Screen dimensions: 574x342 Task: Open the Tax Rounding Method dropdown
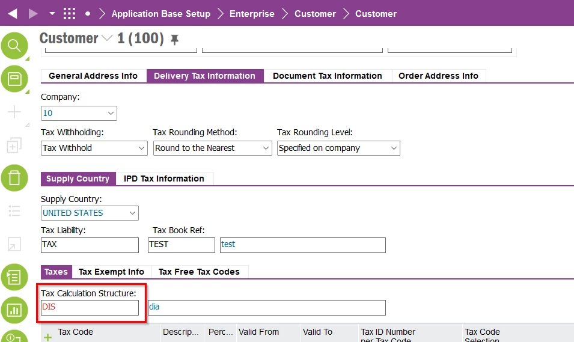click(213, 148)
